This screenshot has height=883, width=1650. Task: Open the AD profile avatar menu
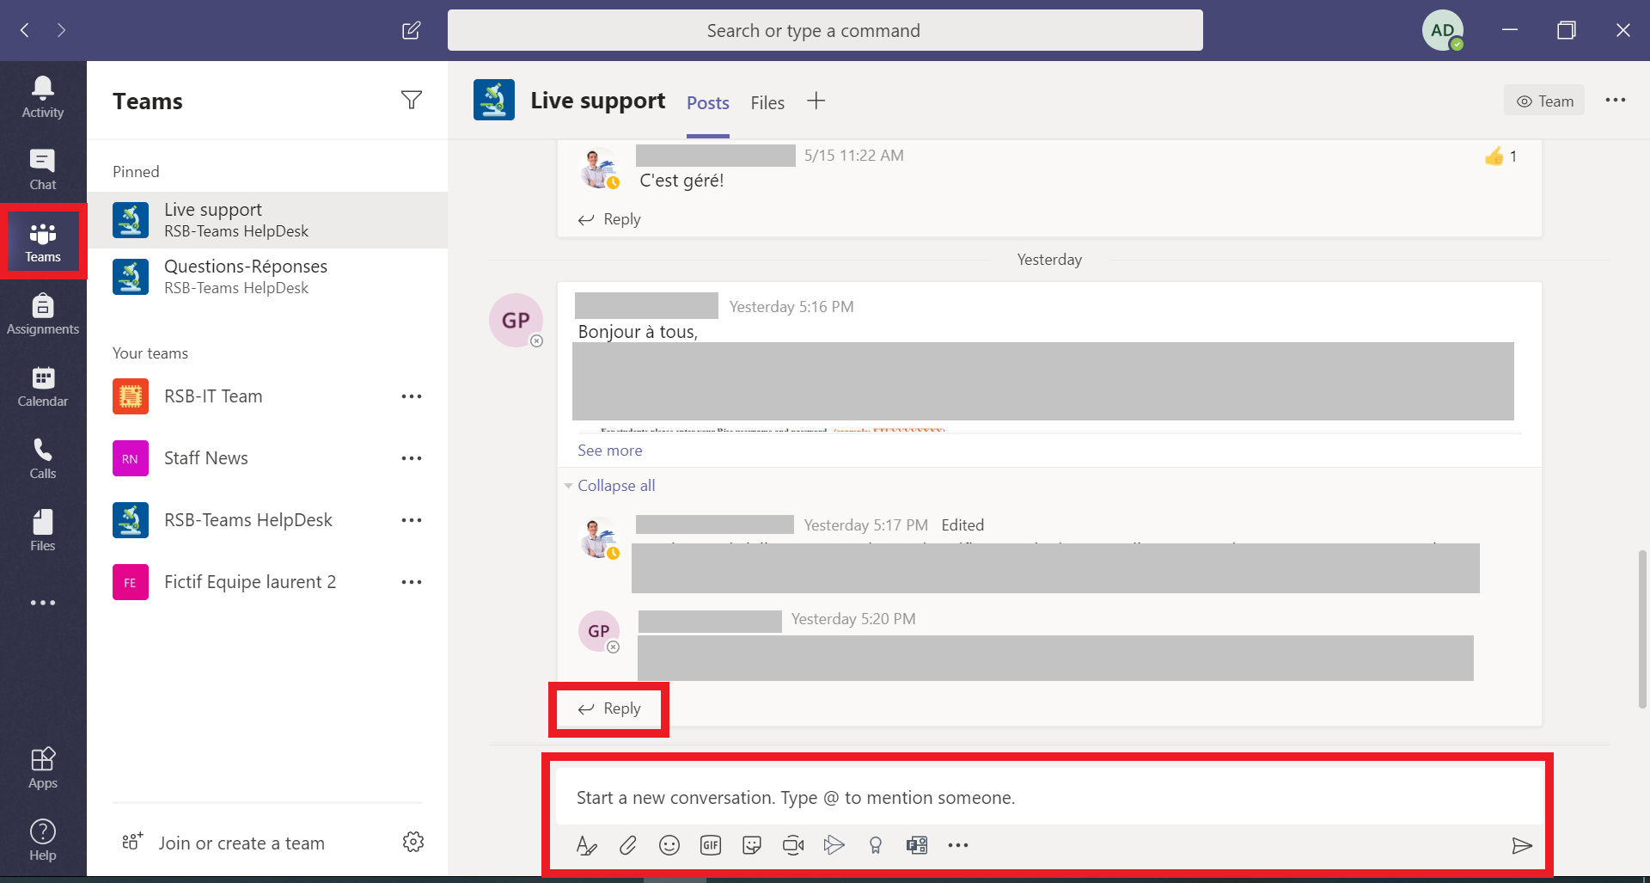(1443, 30)
